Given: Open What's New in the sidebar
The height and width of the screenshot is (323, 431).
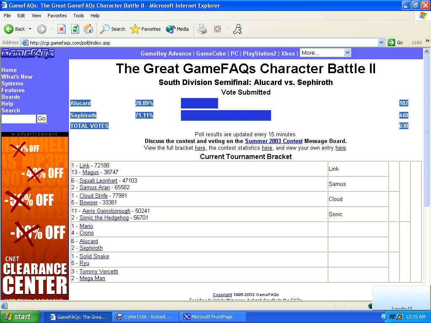Looking at the screenshot, I should [x=17, y=77].
